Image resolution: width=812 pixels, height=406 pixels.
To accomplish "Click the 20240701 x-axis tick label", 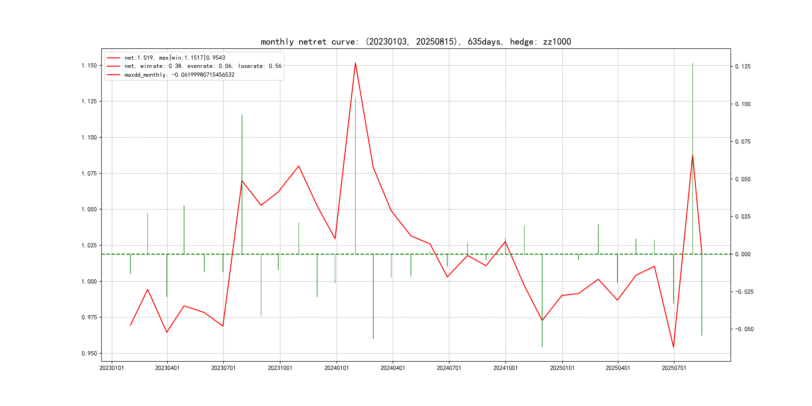I will [x=449, y=368].
